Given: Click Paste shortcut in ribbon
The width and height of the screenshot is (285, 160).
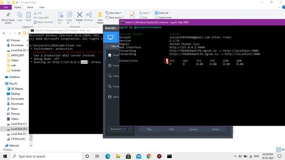Looking at the screenshot, I should 43,22.
